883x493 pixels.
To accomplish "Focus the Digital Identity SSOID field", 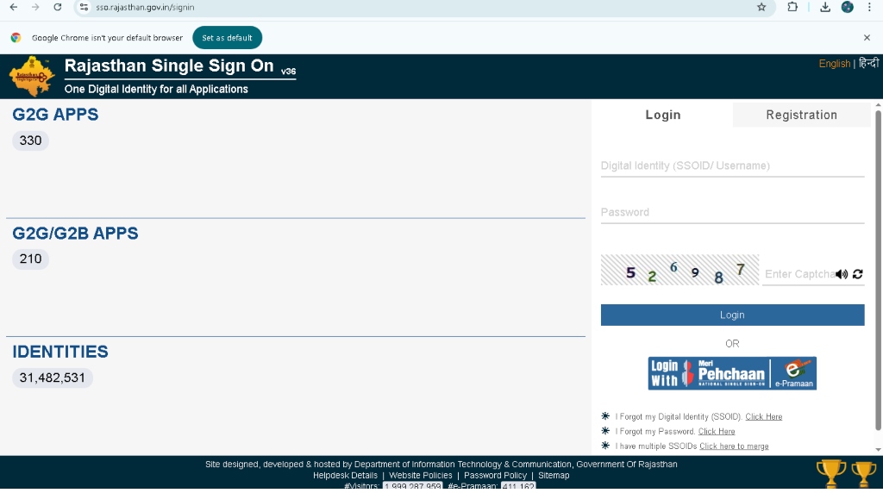I will (732, 166).
